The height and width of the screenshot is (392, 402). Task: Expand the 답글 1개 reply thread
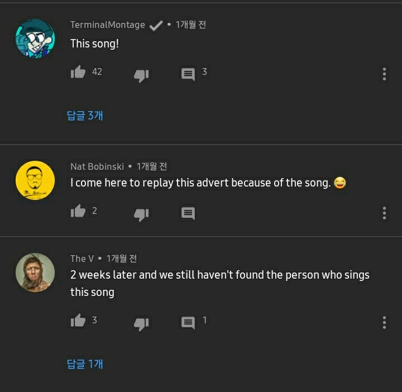(x=85, y=364)
